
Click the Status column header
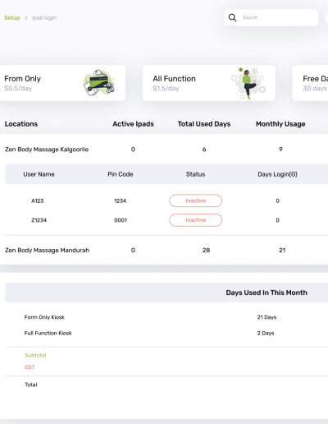coord(195,174)
